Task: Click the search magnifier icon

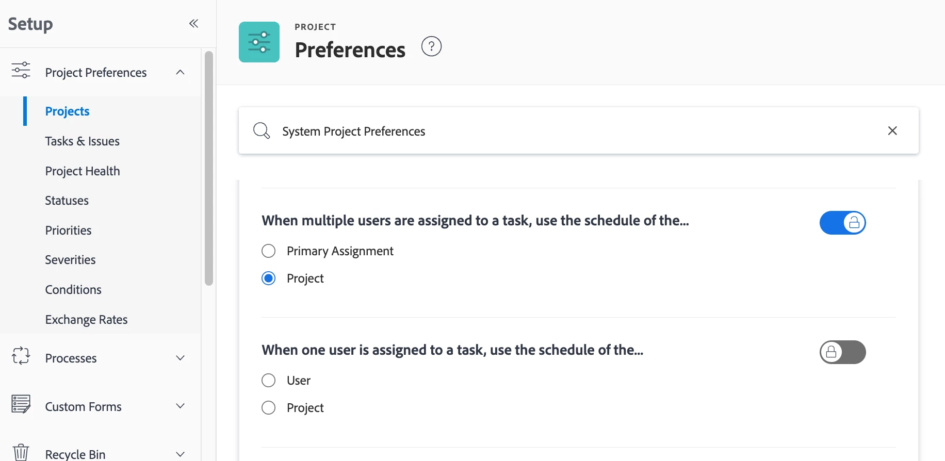Action: tap(262, 131)
